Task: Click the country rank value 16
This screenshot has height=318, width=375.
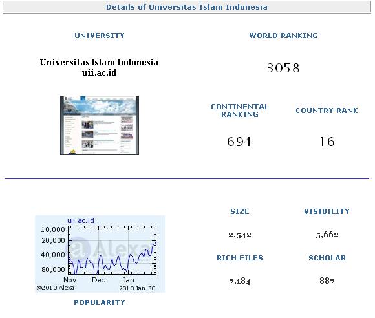Action: tap(327, 142)
